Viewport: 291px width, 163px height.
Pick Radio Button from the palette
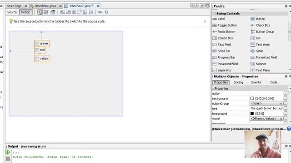(x=224, y=32)
